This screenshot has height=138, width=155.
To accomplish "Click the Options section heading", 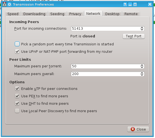I will (17, 82).
